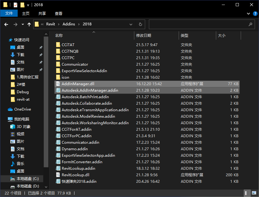Switch to large icons view button
Screen dimensions: 259x197
[x=254, y=193]
